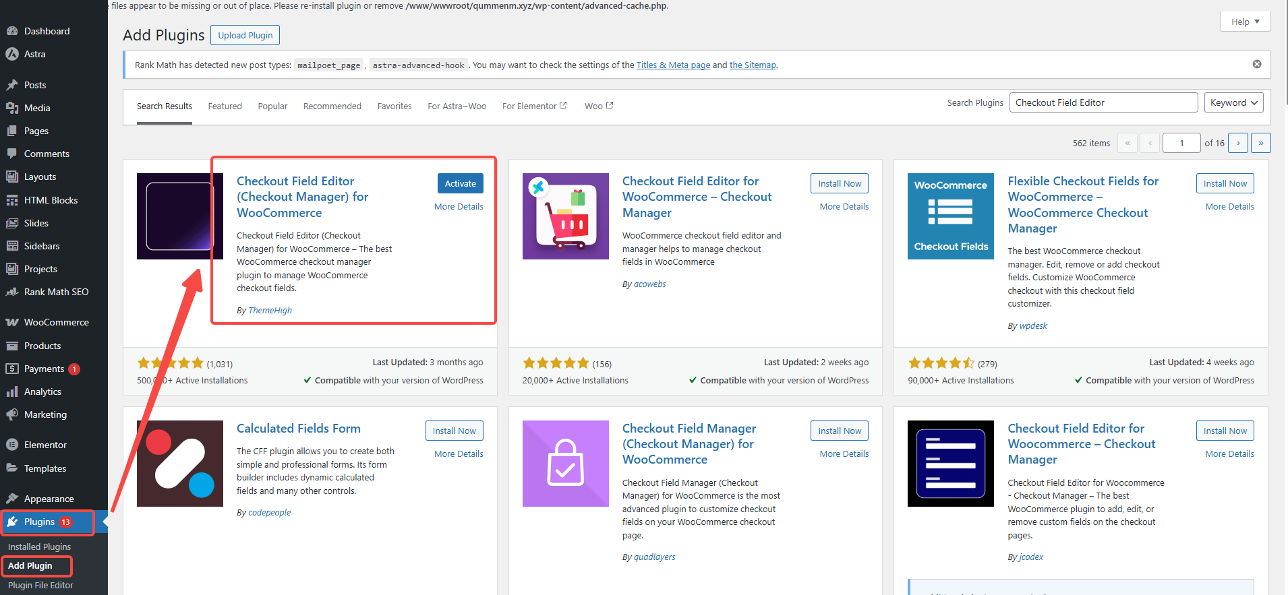The height and width of the screenshot is (595, 1288).
Task: Click the Dashboard icon in sidebar
Action: click(x=12, y=31)
